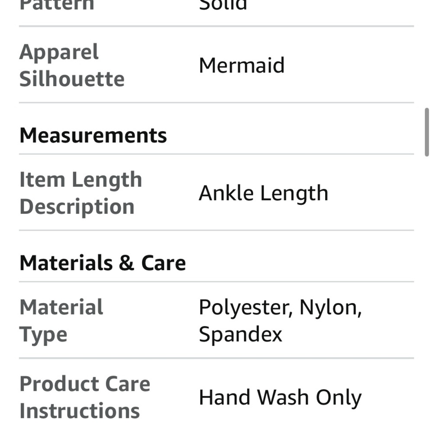Viewport: 433px width, 433px height.
Task: Click the word Description
Action: point(77,207)
